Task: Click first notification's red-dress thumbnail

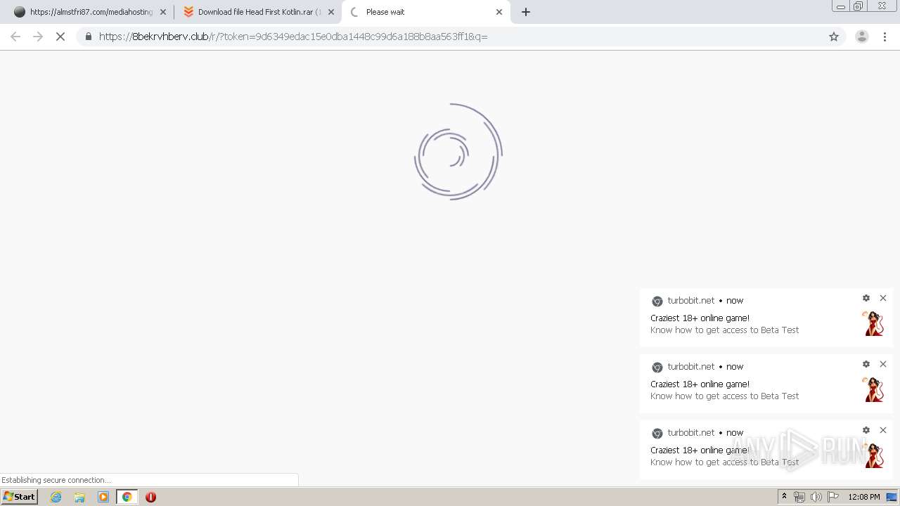Action: (873, 324)
